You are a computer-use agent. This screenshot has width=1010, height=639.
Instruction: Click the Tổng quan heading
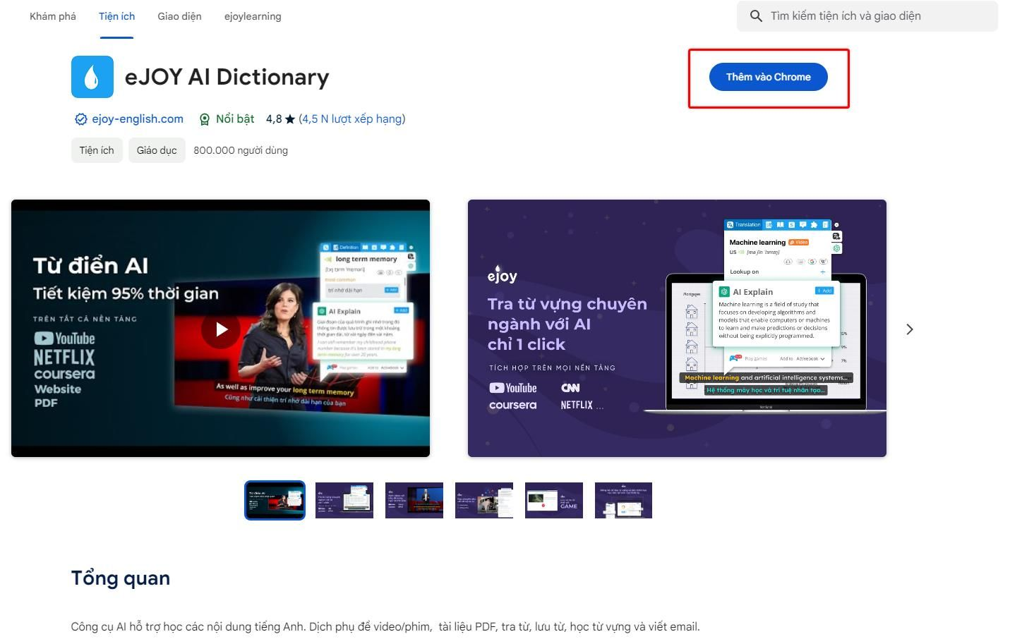(121, 578)
